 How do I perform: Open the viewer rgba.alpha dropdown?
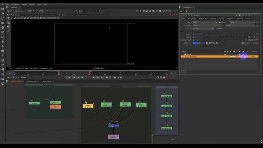pos(21,11)
